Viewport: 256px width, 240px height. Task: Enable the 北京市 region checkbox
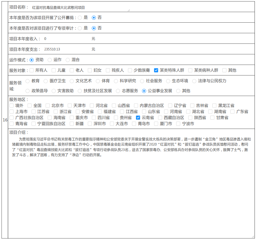pyautogui.click(x=48, y=106)
